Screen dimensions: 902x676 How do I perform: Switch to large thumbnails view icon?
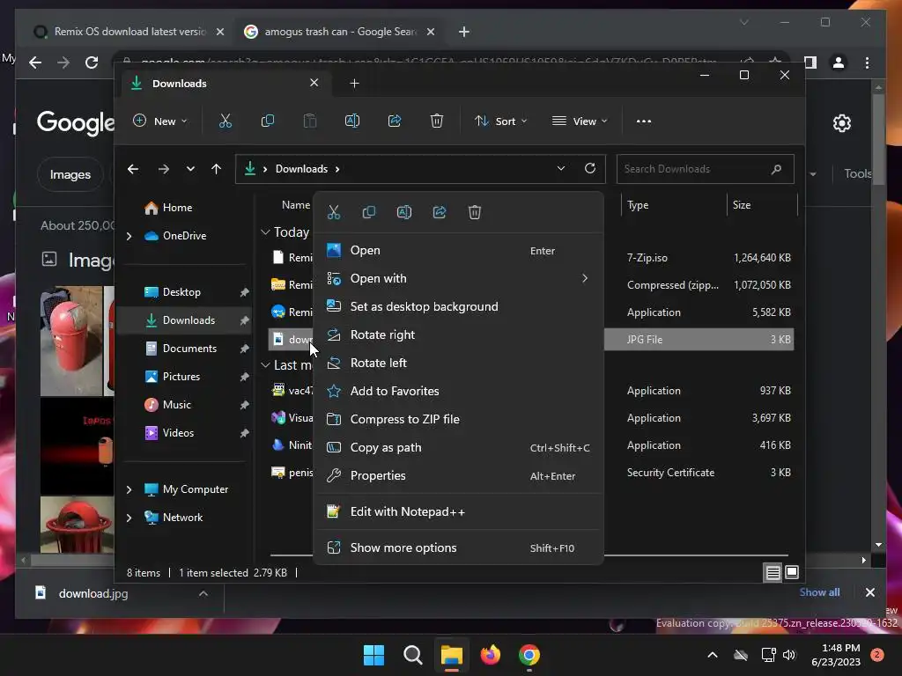click(792, 572)
